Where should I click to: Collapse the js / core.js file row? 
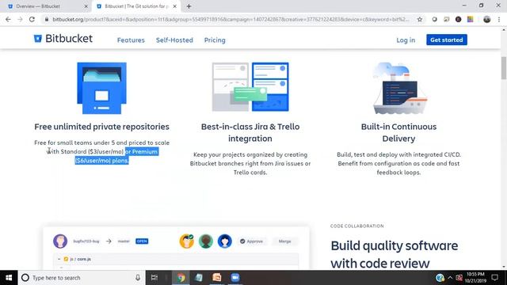(59, 259)
